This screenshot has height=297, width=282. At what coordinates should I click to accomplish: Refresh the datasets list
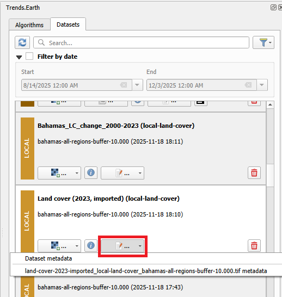click(x=22, y=42)
